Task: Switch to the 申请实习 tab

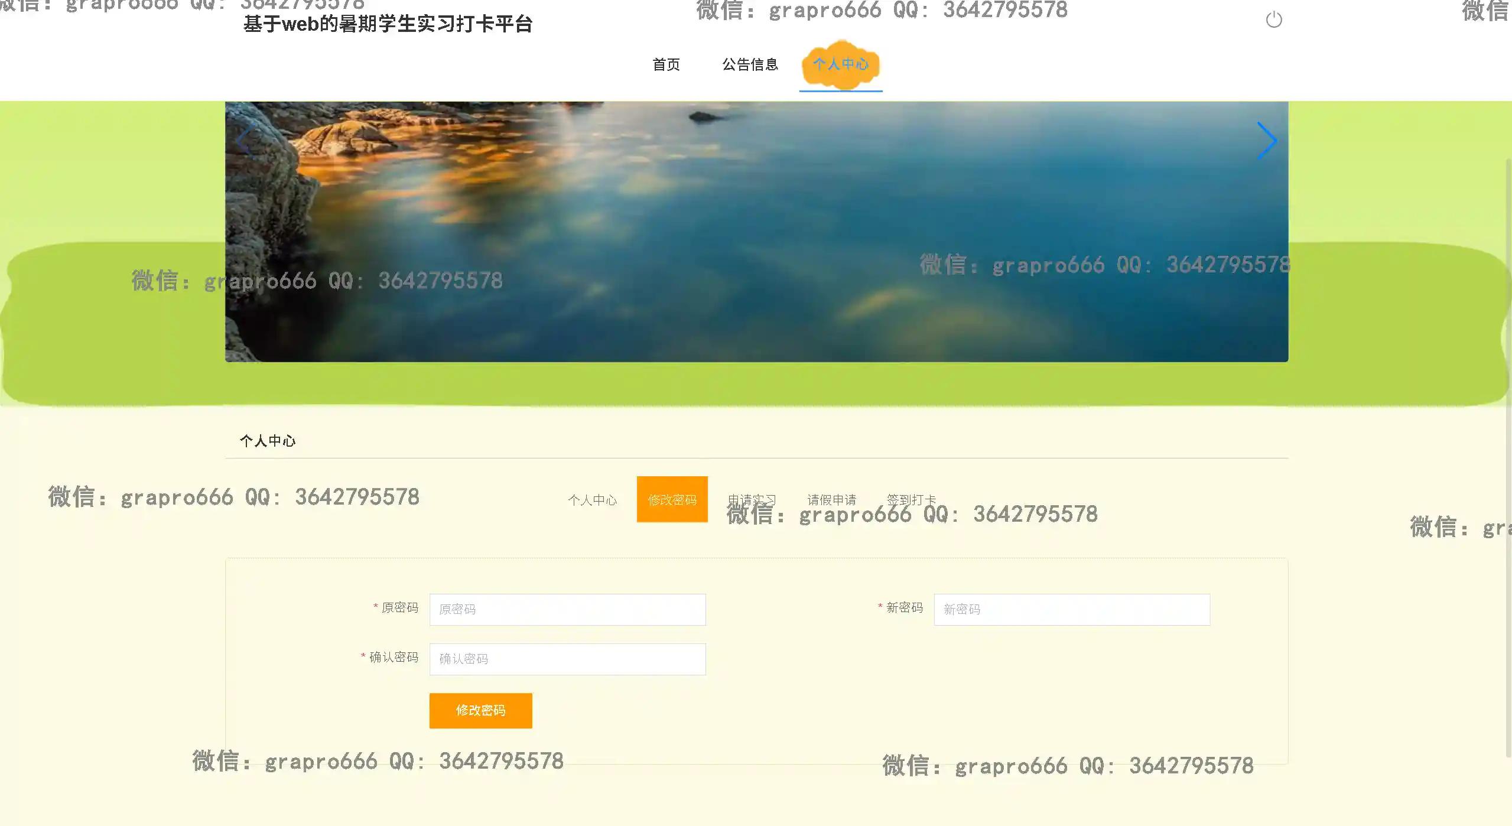Action: point(751,500)
